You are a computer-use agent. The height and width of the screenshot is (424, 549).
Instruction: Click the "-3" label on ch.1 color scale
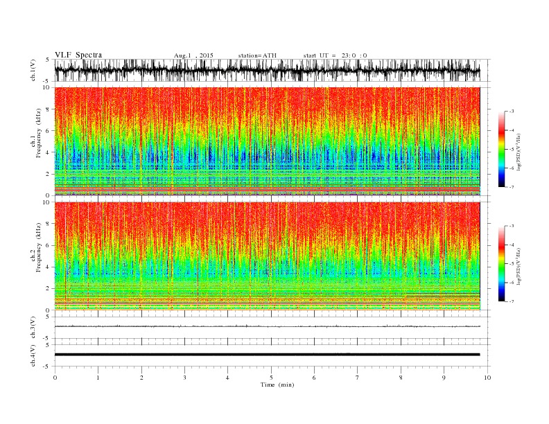coord(512,112)
